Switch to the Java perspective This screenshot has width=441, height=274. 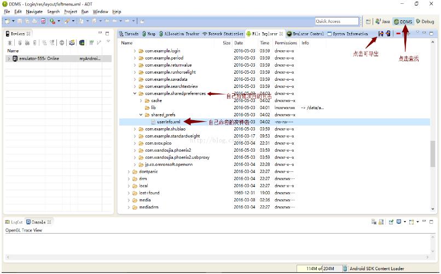[382, 22]
